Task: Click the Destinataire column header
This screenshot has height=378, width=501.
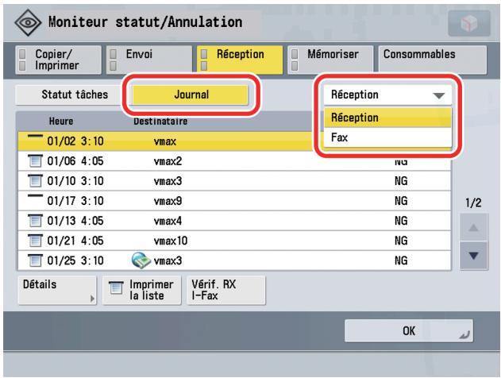Action: pos(160,121)
